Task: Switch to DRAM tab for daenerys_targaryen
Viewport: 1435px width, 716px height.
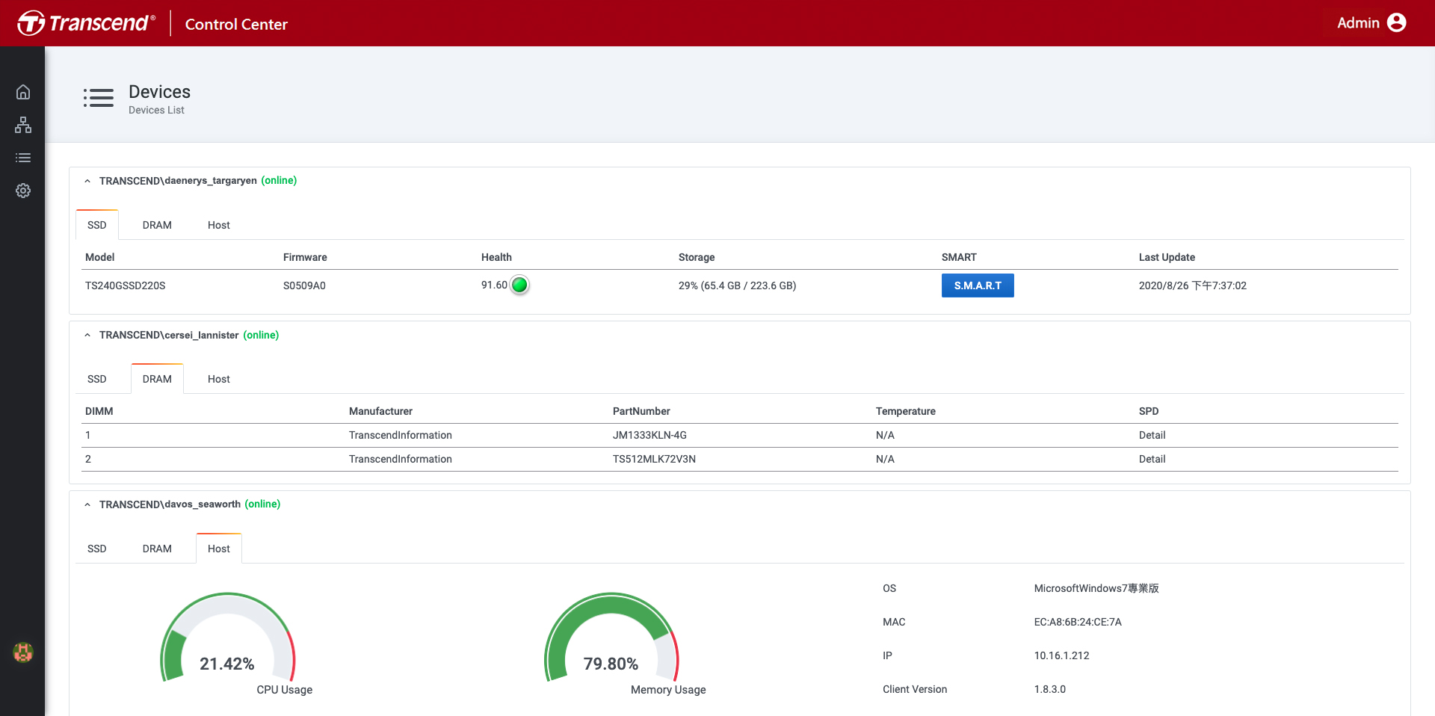Action: [x=157, y=225]
